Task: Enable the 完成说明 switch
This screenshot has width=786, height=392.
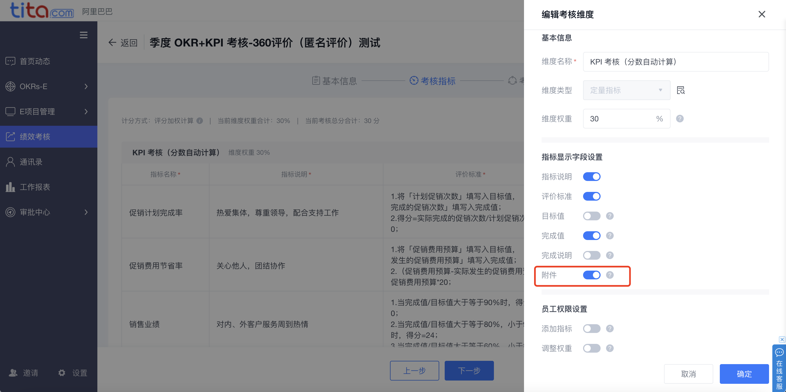Action: (592, 255)
